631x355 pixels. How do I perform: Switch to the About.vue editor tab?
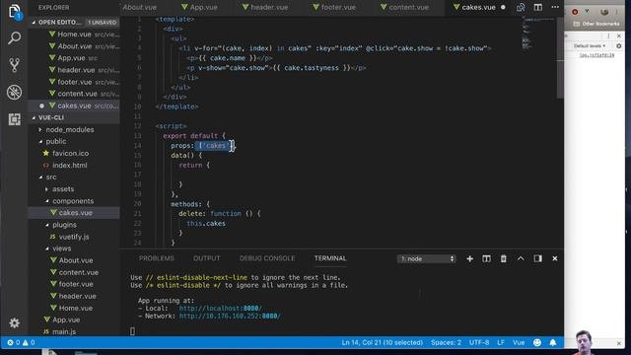pyautogui.click(x=140, y=7)
